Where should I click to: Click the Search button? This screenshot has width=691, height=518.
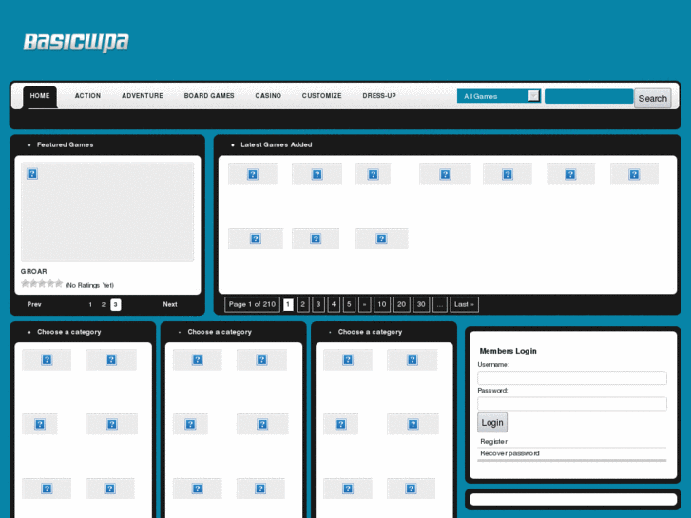653,98
